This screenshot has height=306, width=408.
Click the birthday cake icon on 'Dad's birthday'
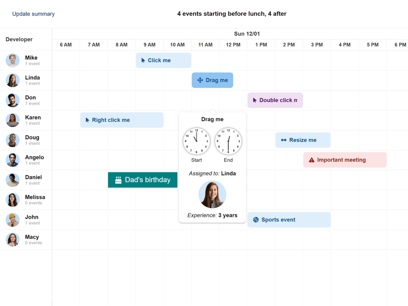118,180
